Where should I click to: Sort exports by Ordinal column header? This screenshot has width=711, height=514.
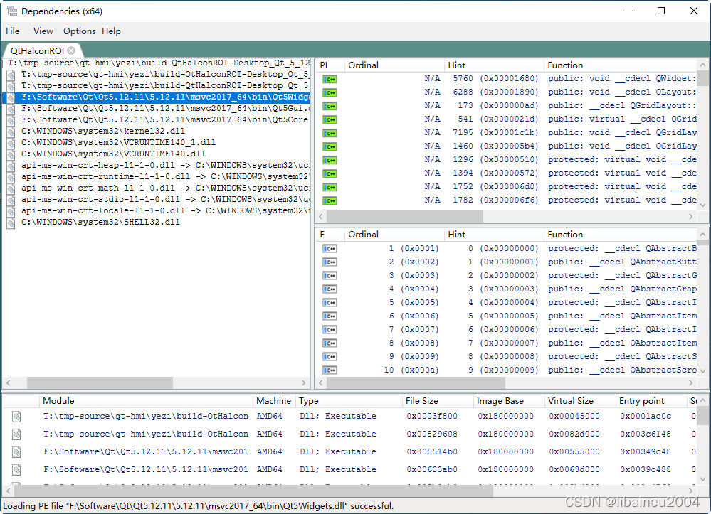(394, 235)
